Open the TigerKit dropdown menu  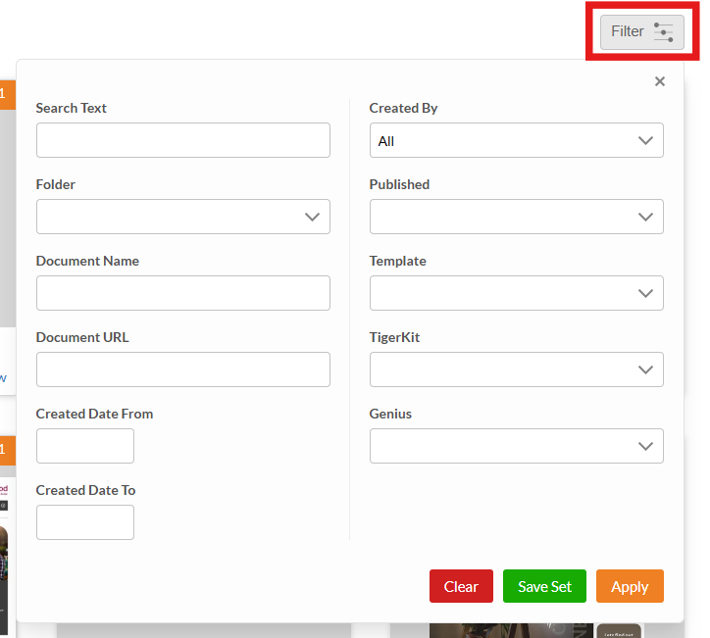point(516,369)
